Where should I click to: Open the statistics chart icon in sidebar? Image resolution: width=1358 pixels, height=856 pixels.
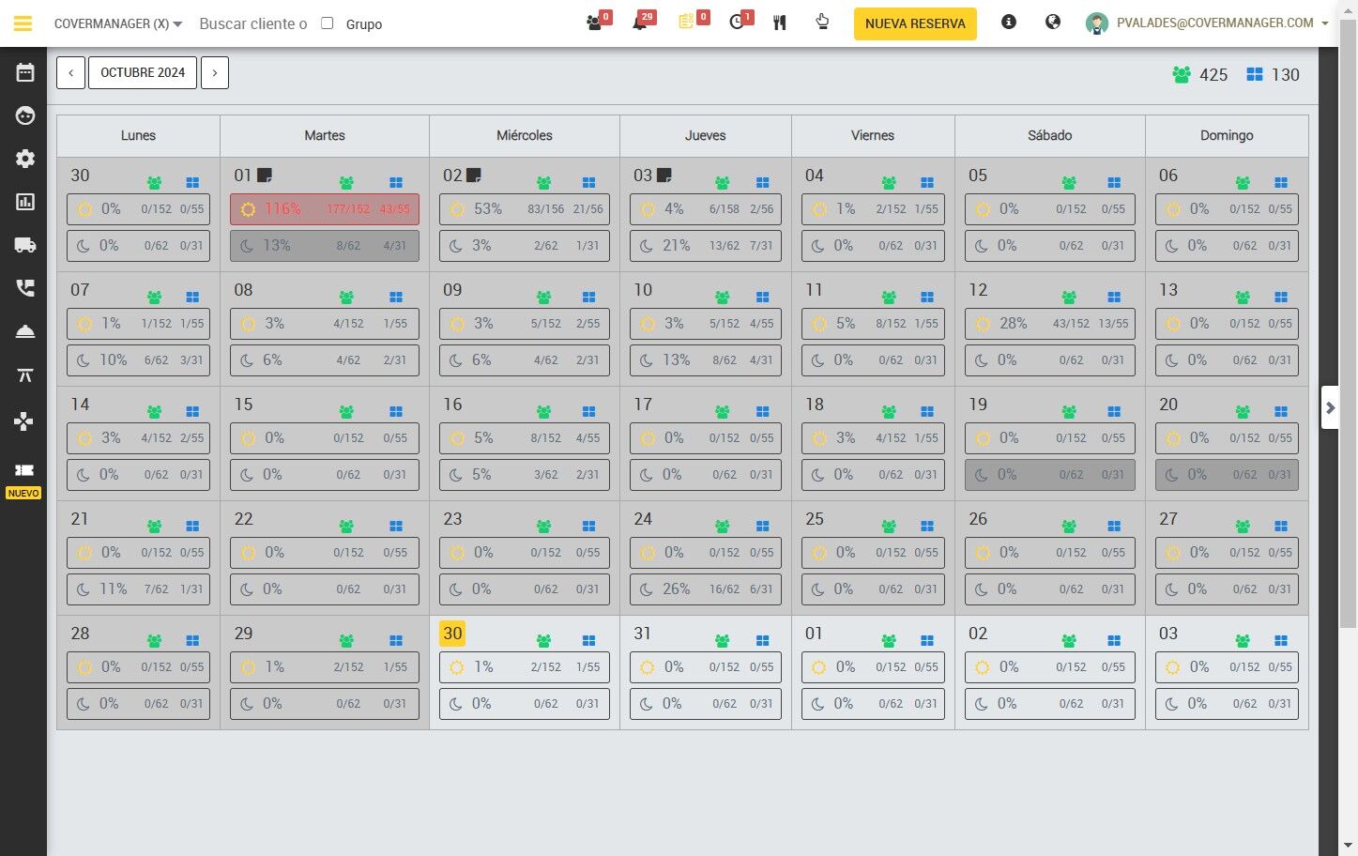25,202
